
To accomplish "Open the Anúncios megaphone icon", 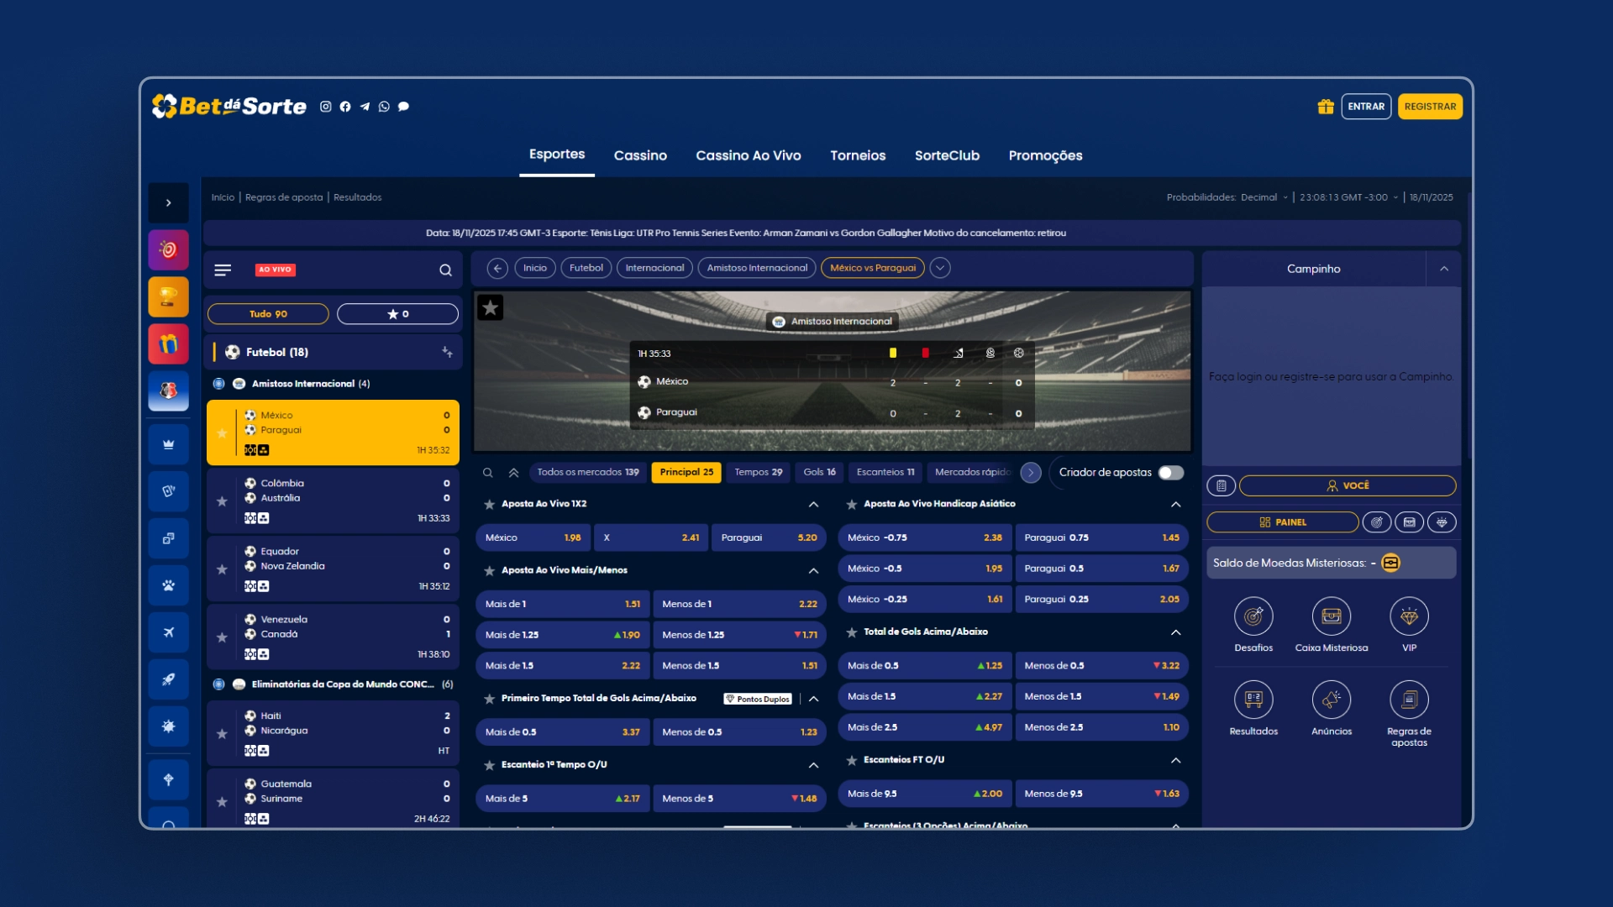I will coord(1332,700).
